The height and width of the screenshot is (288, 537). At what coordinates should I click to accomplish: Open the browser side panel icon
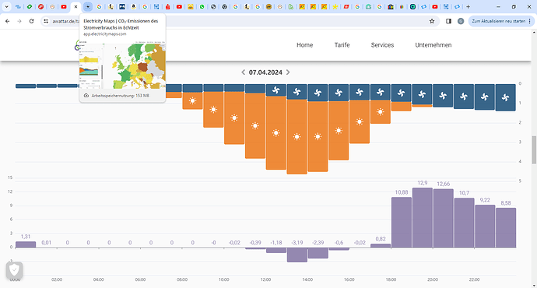pos(448,21)
